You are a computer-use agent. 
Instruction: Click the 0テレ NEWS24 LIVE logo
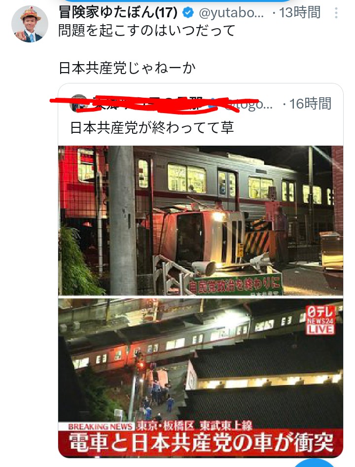[320, 320]
